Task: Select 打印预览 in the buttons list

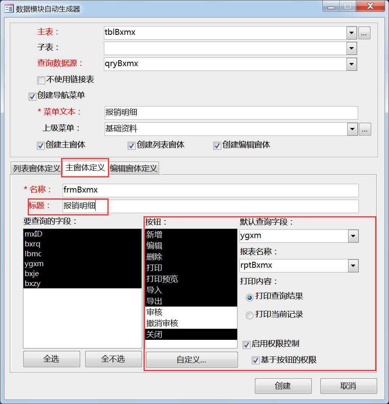Action: [191, 279]
